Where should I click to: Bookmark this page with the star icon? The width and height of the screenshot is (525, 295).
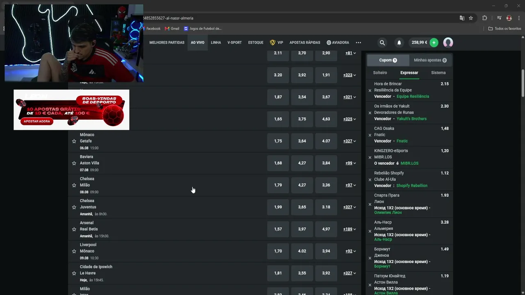pos(471,18)
